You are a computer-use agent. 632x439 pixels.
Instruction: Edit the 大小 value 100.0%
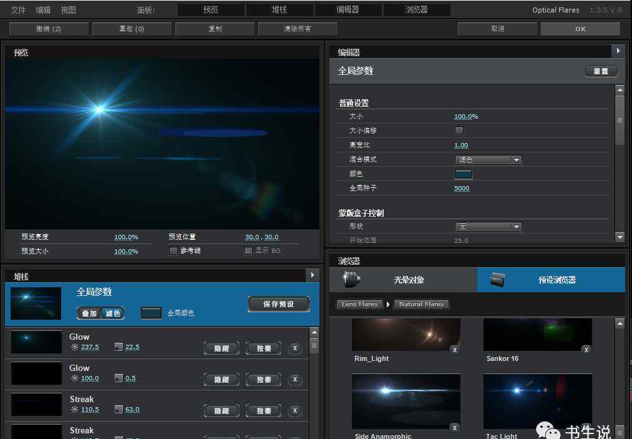coord(466,117)
